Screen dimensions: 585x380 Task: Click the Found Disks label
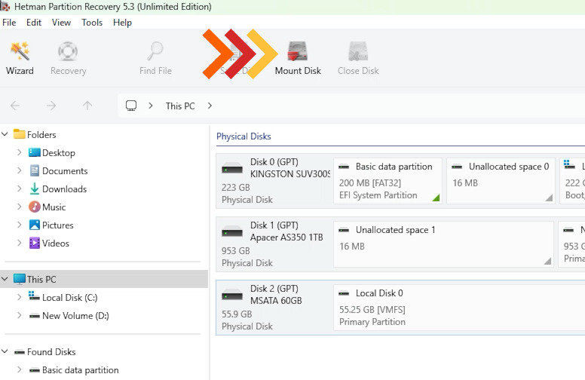click(51, 352)
